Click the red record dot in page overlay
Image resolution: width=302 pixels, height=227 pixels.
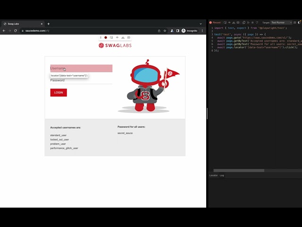coord(106,38)
